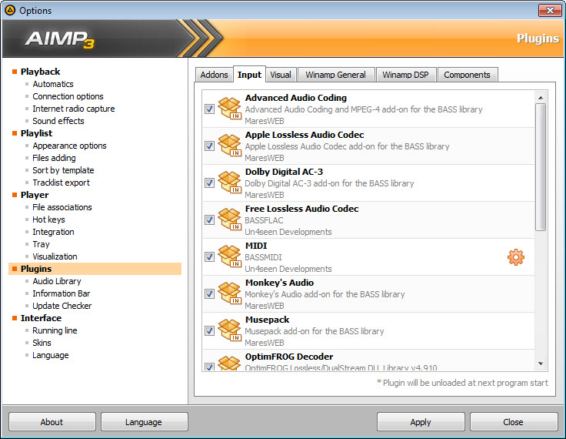Screen dimensions: 566x439
Task: Open File associations settings
Action: [62, 207]
